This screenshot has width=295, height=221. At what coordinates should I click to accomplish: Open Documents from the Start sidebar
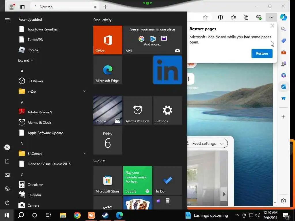(7, 161)
